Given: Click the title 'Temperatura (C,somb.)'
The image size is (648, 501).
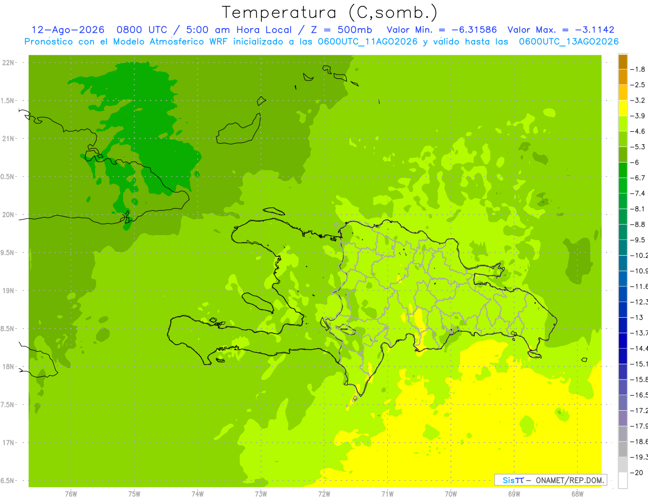Looking at the screenshot, I should (x=330, y=12).
